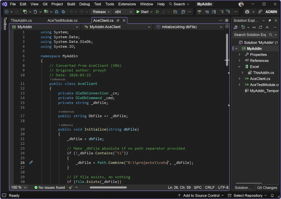Click Start Without Debugging green outline arrow
The height and width of the screenshot is (199, 281).
(157, 12)
